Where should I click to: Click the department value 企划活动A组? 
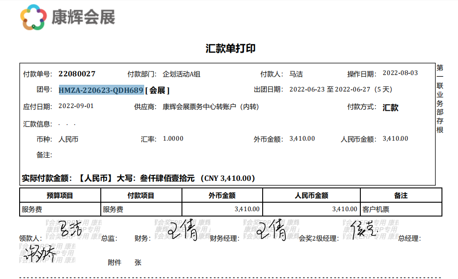182,74
